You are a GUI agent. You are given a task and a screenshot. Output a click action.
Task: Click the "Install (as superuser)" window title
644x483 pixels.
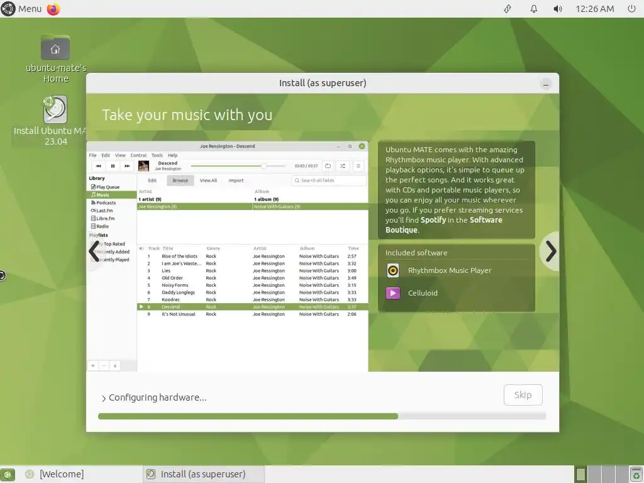(x=323, y=83)
